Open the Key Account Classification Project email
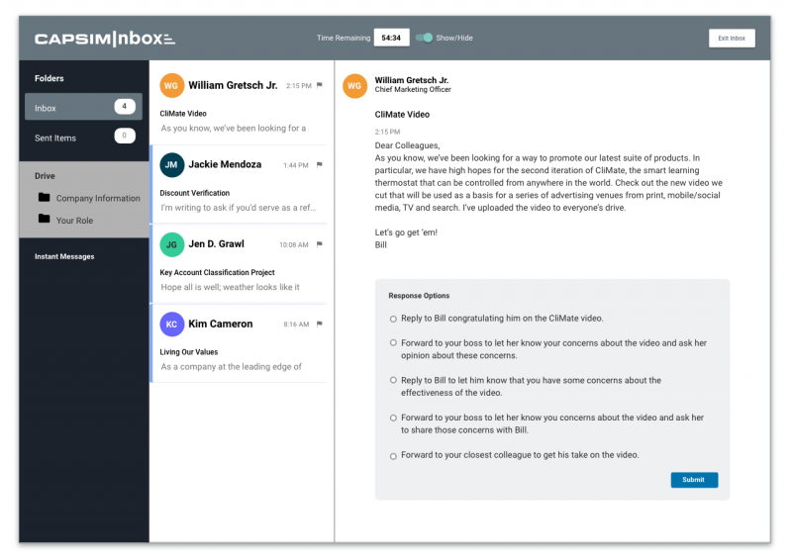The image size is (792, 559). (239, 264)
